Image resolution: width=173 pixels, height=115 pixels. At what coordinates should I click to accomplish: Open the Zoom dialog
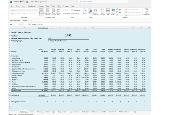coord(85,11)
